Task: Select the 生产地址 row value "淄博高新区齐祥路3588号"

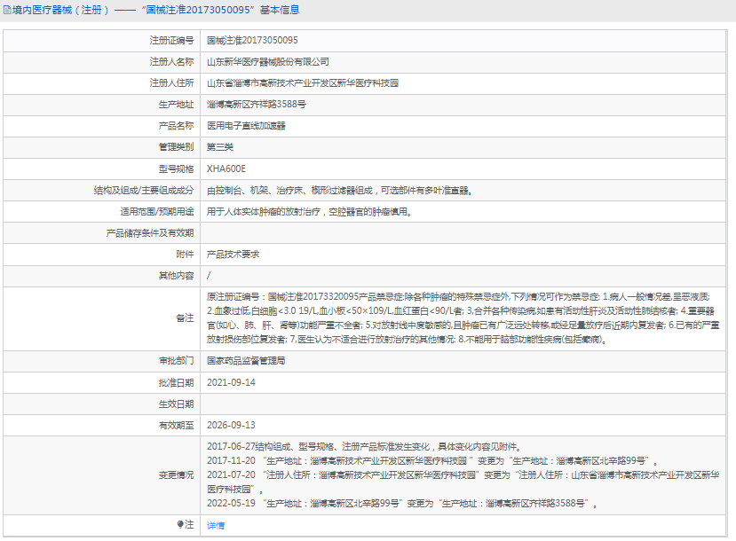Action: coord(257,104)
